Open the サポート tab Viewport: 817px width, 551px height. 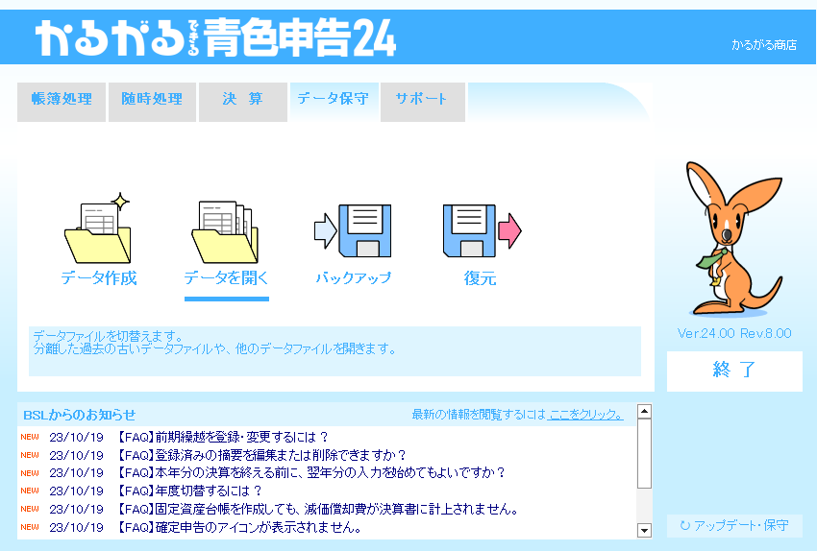[423, 102]
